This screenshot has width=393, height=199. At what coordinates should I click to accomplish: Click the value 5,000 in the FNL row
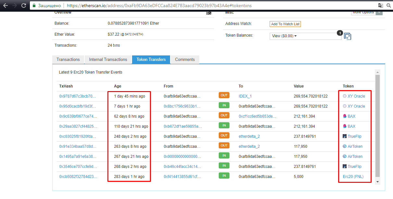coord(299,177)
